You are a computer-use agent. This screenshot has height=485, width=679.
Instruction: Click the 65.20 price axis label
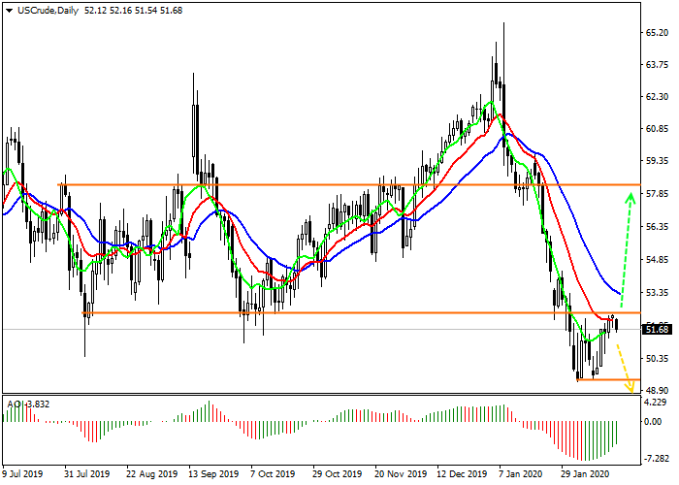658,32
